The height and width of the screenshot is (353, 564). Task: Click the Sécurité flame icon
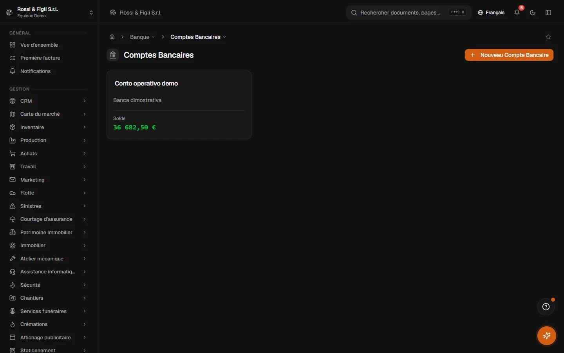13,285
